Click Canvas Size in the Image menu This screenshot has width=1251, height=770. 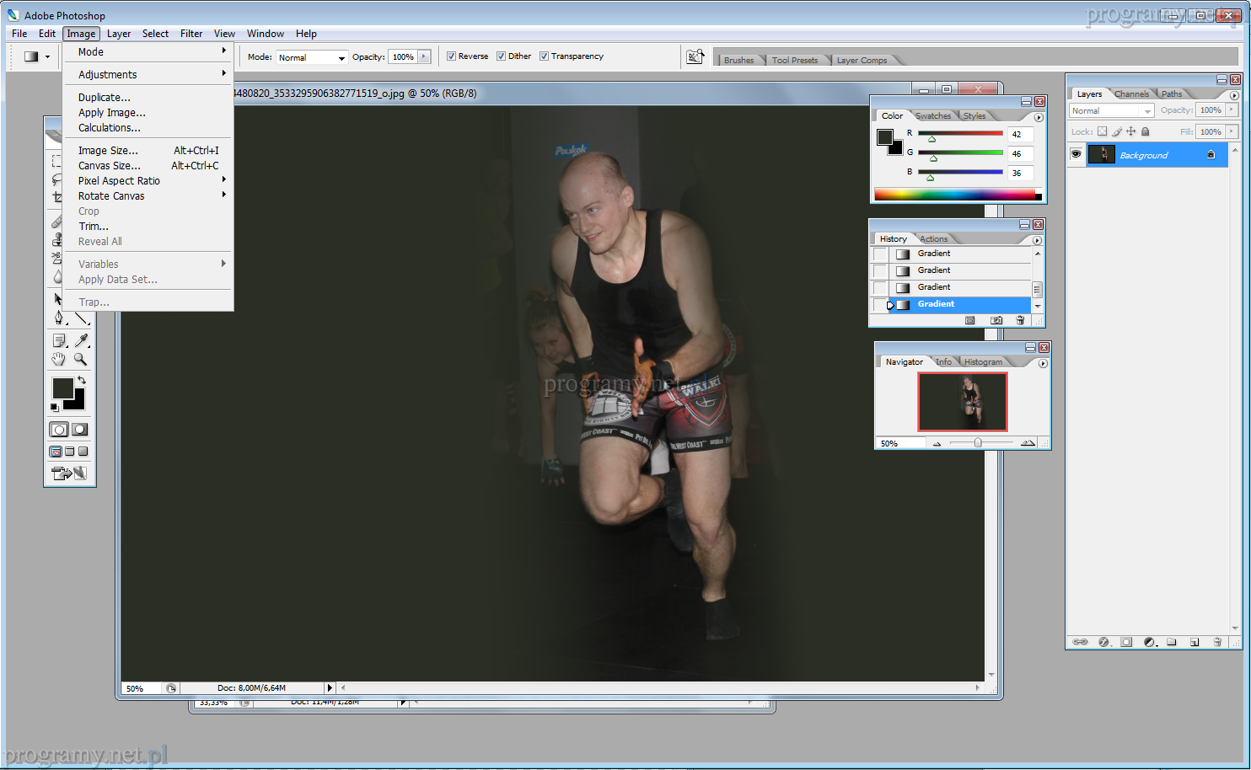pyautogui.click(x=110, y=166)
